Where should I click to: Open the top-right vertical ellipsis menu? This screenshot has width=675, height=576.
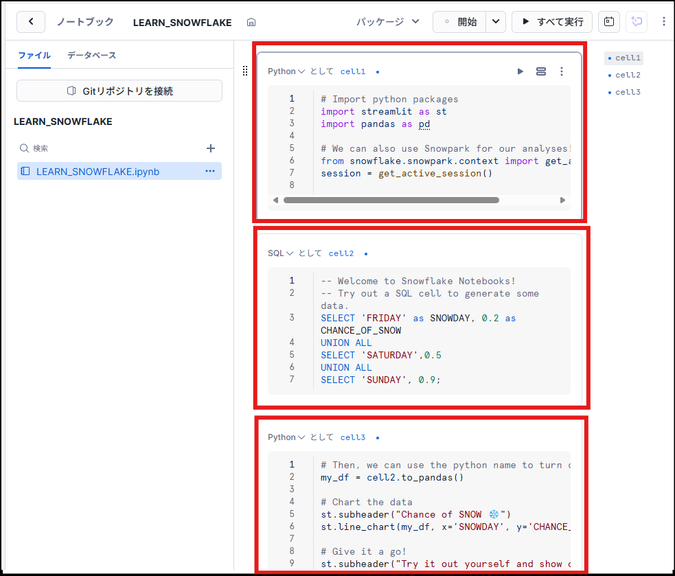(x=664, y=21)
